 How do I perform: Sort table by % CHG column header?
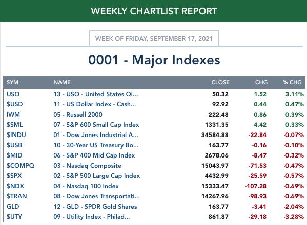(292, 82)
